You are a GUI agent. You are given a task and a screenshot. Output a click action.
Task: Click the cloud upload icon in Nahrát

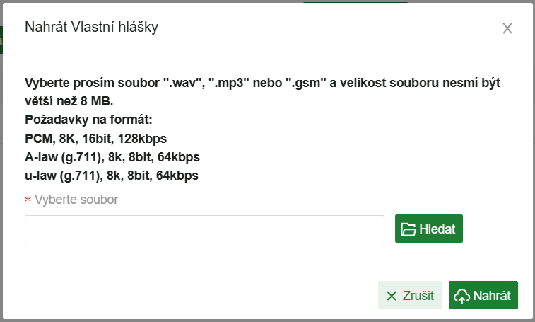(x=462, y=296)
